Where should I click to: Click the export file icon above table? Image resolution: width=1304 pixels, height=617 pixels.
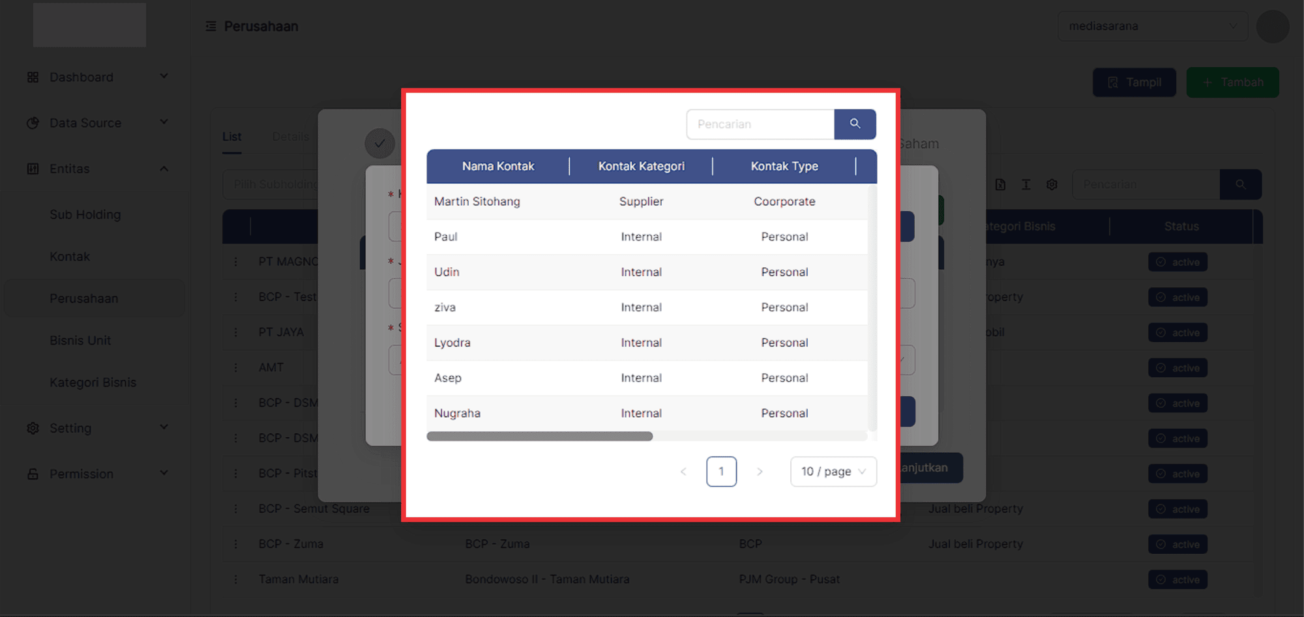pos(1000,185)
